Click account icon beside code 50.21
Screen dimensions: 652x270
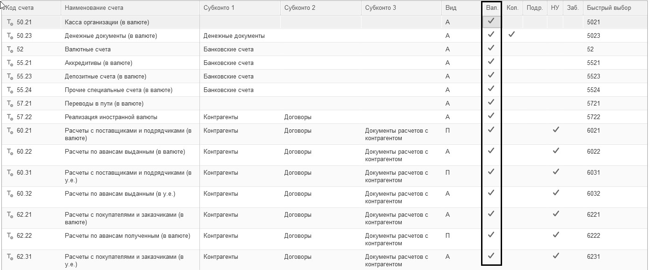(x=10, y=22)
